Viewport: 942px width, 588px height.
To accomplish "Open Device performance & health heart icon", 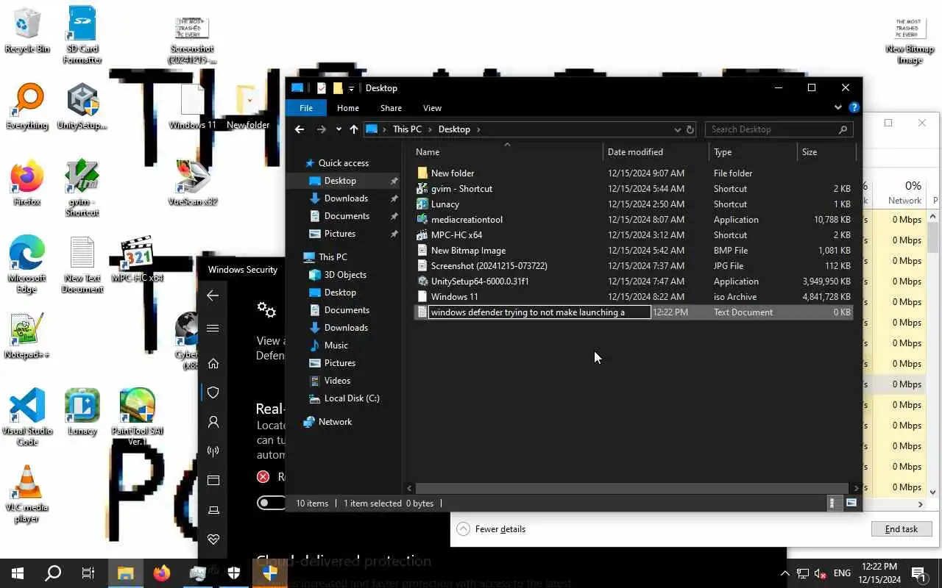I will (x=213, y=539).
